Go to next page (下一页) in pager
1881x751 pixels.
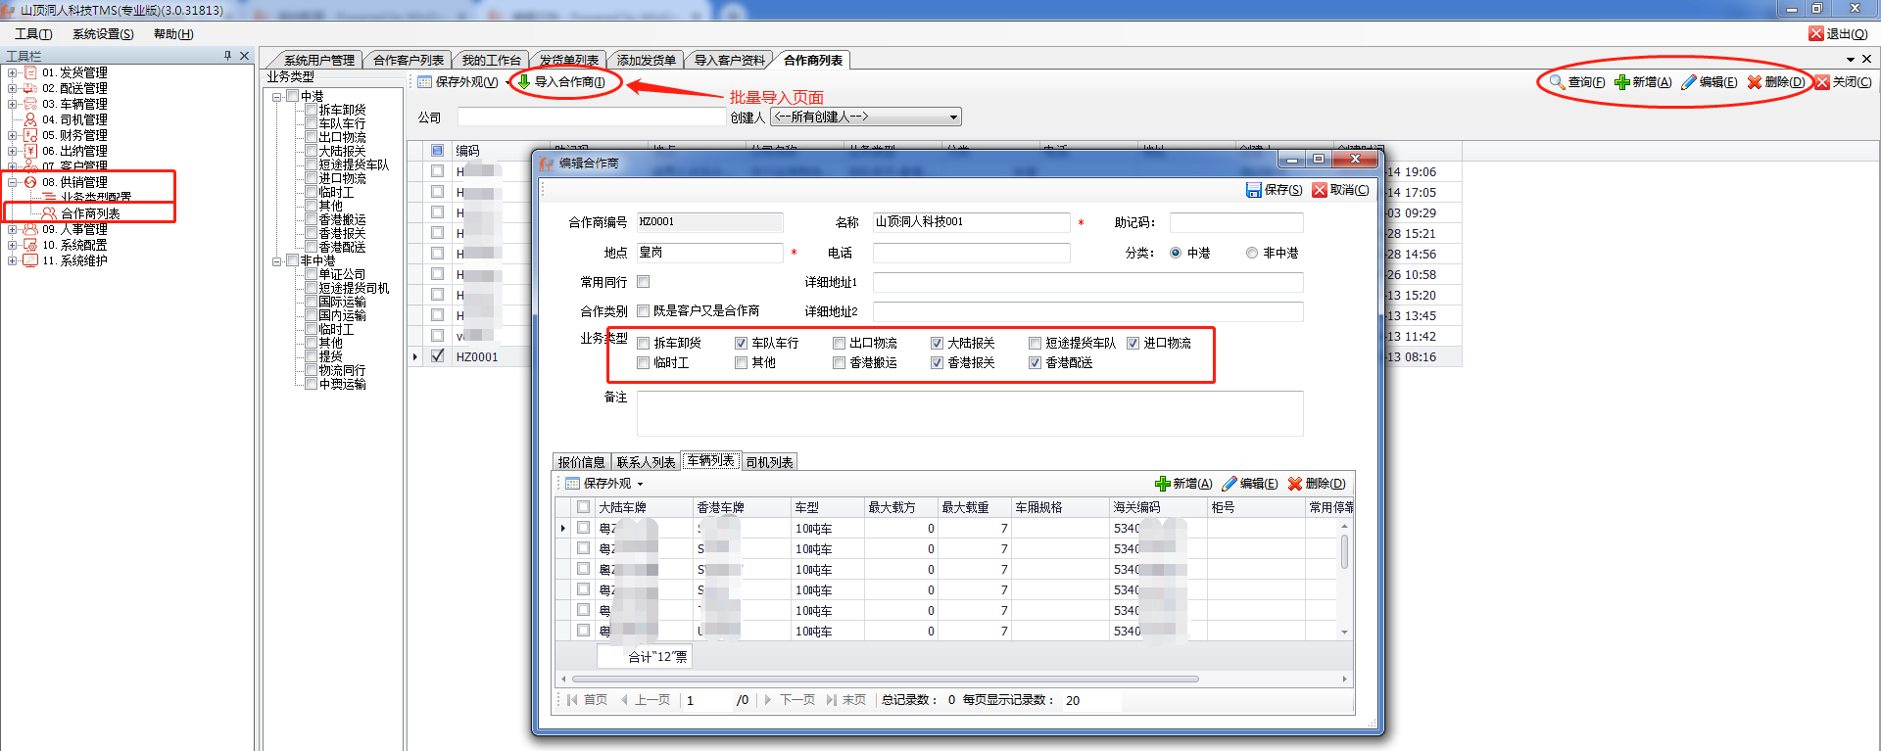[790, 700]
